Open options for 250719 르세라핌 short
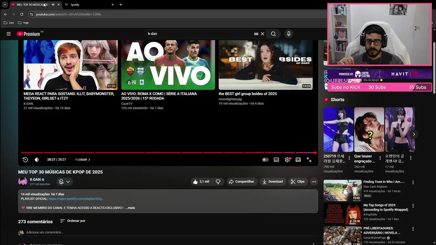 pyautogui.click(x=349, y=158)
